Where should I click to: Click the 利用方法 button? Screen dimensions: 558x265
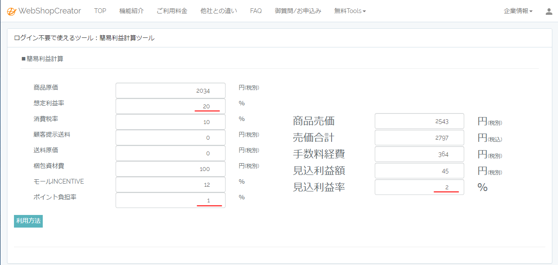(x=28, y=221)
